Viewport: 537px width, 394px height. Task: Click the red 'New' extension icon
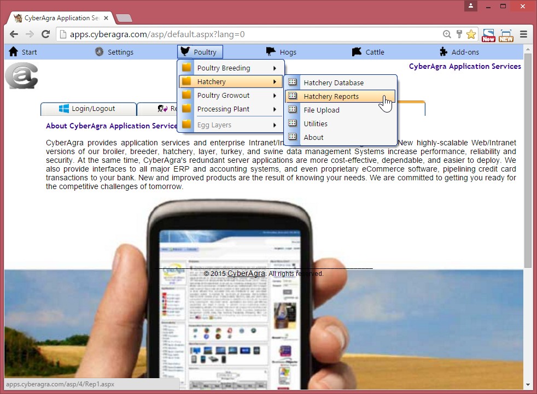pos(488,35)
